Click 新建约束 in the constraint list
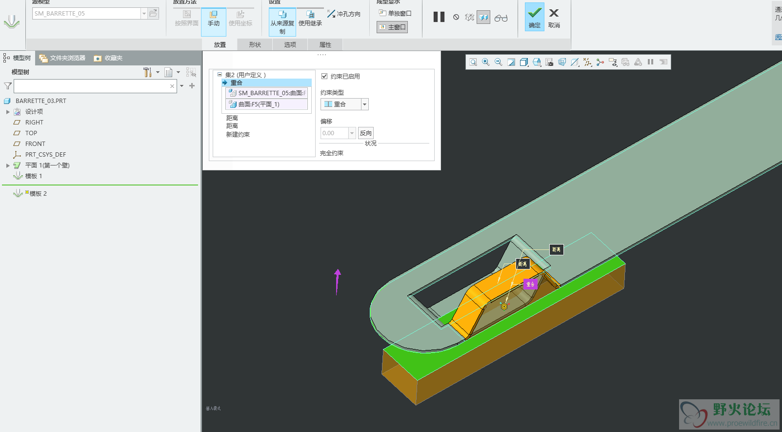Image resolution: width=782 pixels, height=432 pixels. [238, 135]
